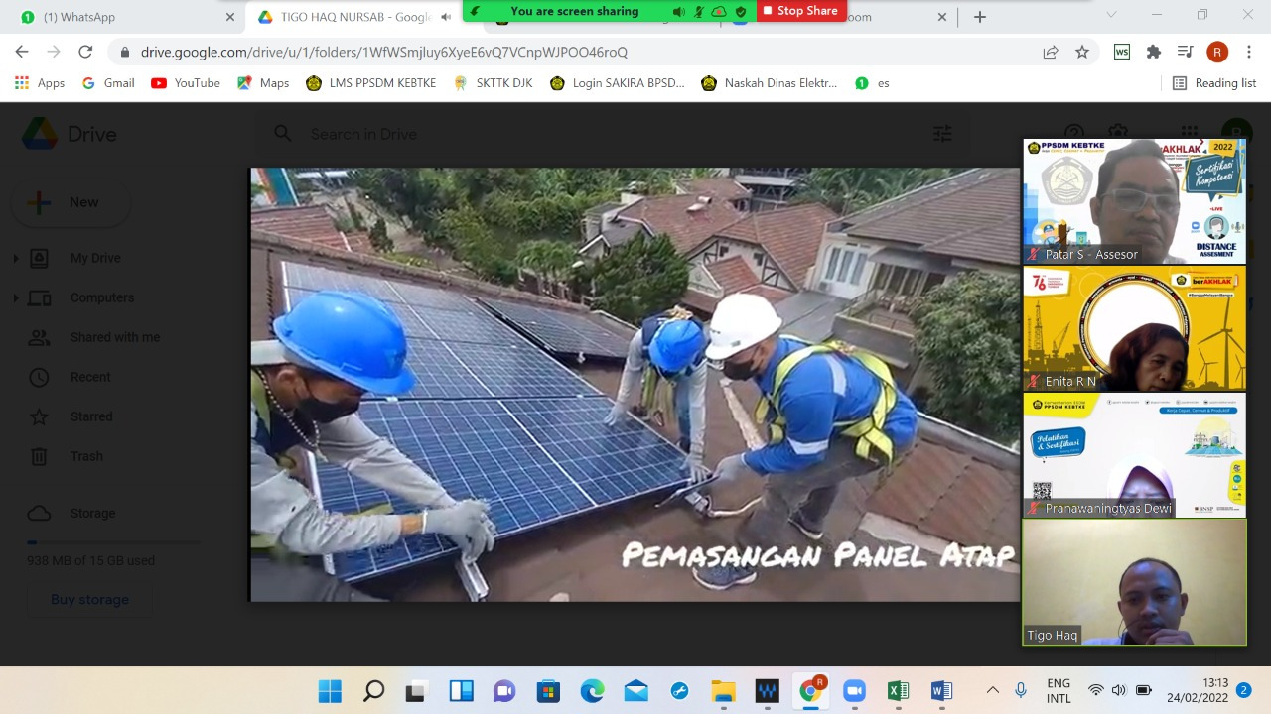This screenshot has height=714, width=1271.
Task: Open the YouTube bookmark
Action: [x=185, y=83]
